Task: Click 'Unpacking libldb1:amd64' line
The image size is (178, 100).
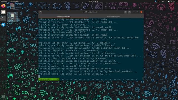Action: coord(77,43)
